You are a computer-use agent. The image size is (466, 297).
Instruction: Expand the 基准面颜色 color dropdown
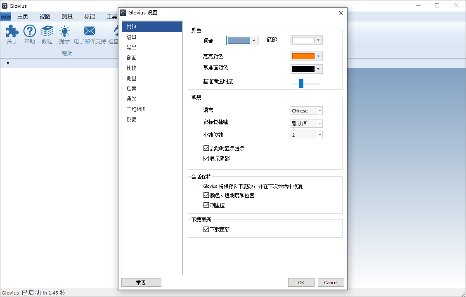[x=318, y=69]
